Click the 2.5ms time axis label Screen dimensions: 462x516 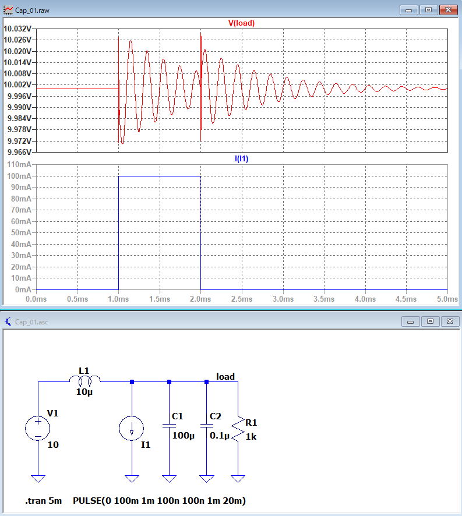coord(242,299)
